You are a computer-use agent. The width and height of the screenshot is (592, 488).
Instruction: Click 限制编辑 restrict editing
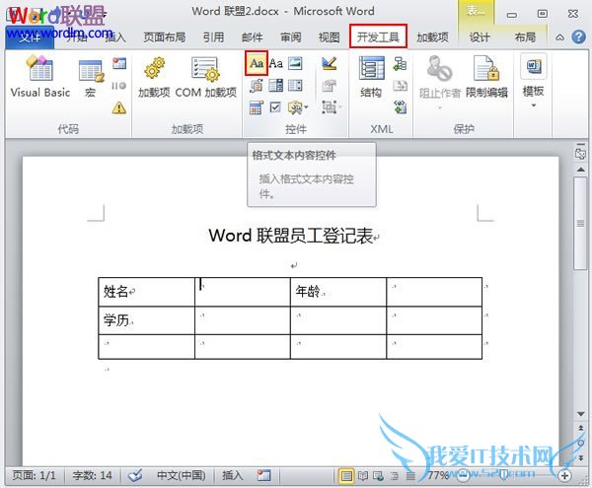coord(486,77)
